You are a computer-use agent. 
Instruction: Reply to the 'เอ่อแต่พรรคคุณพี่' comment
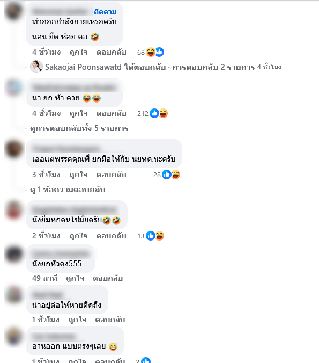(x=111, y=175)
